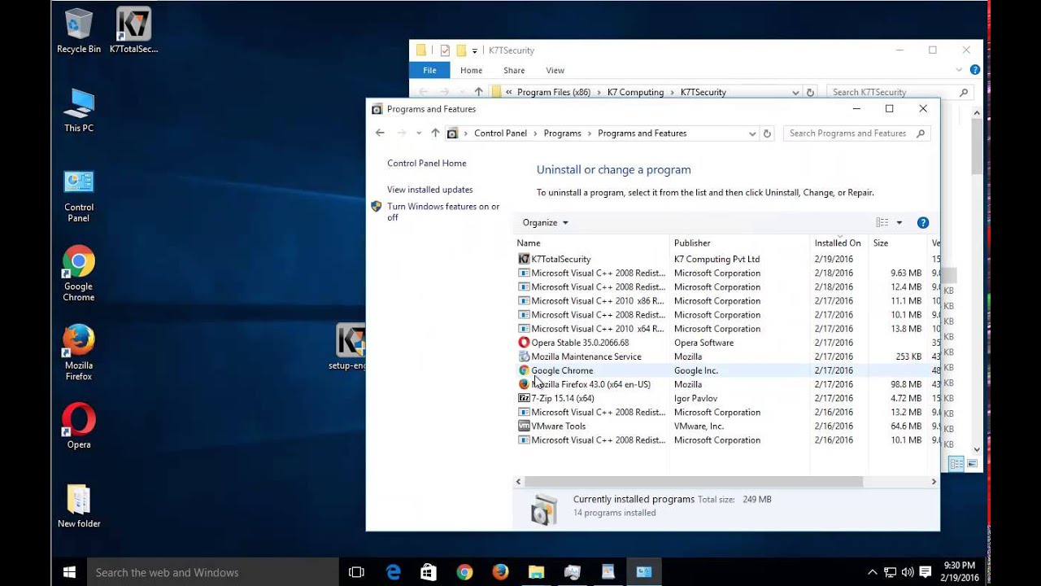The height and width of the screenshot is (586, 1041).
Task: Open the Share tab in K7TSecurity explorer
Action: coord(514,70)
